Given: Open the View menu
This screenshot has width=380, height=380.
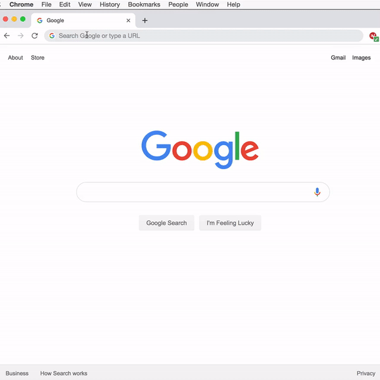Looking at the screenshot, I should click(85, 4).
